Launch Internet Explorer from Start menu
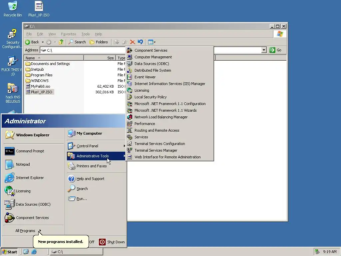The image size is (341, 256). pyautogui.click(x=34, y=178)
